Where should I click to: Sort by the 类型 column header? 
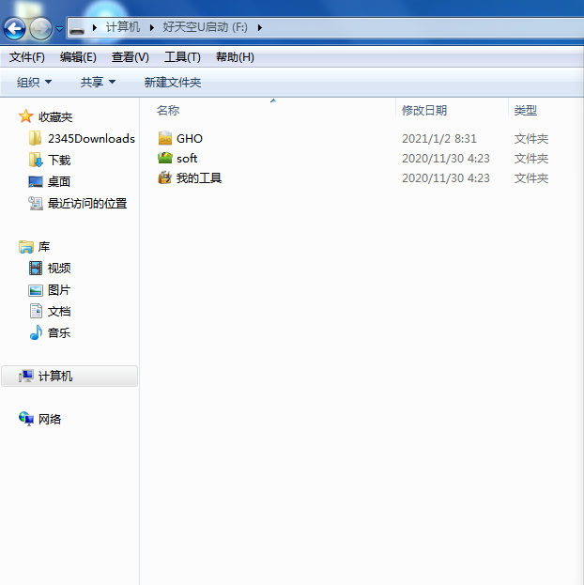[x=526, y=111]
